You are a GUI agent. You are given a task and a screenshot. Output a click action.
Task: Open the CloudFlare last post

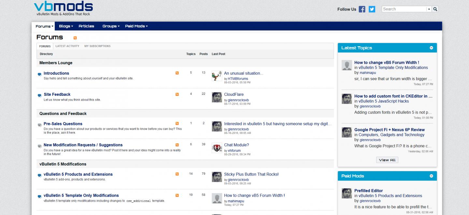coord(234,94)
